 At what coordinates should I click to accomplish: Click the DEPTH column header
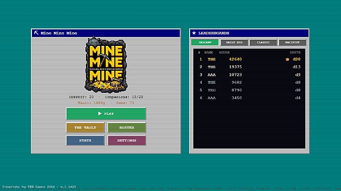[x=295, y=52]
